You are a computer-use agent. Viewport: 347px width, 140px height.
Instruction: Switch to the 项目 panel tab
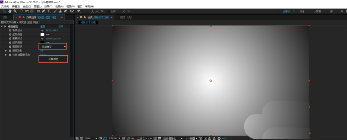[x=5, y=17]
